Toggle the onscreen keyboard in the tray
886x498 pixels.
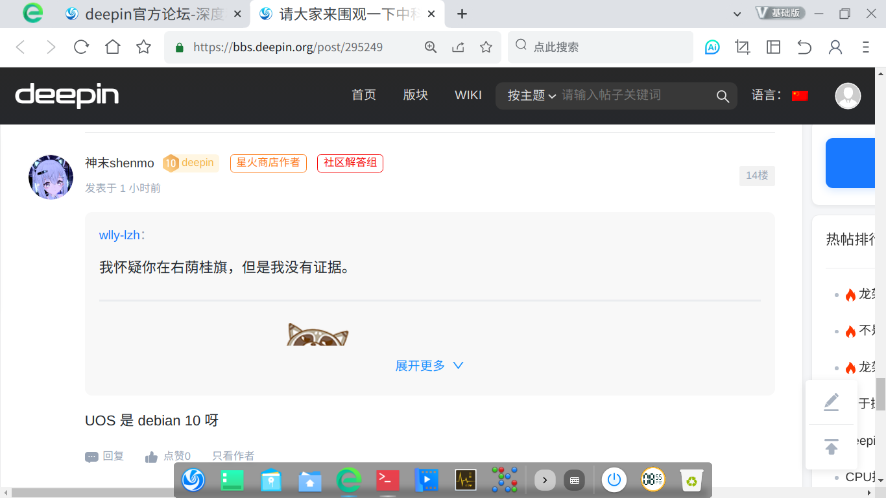coord(575,480)
